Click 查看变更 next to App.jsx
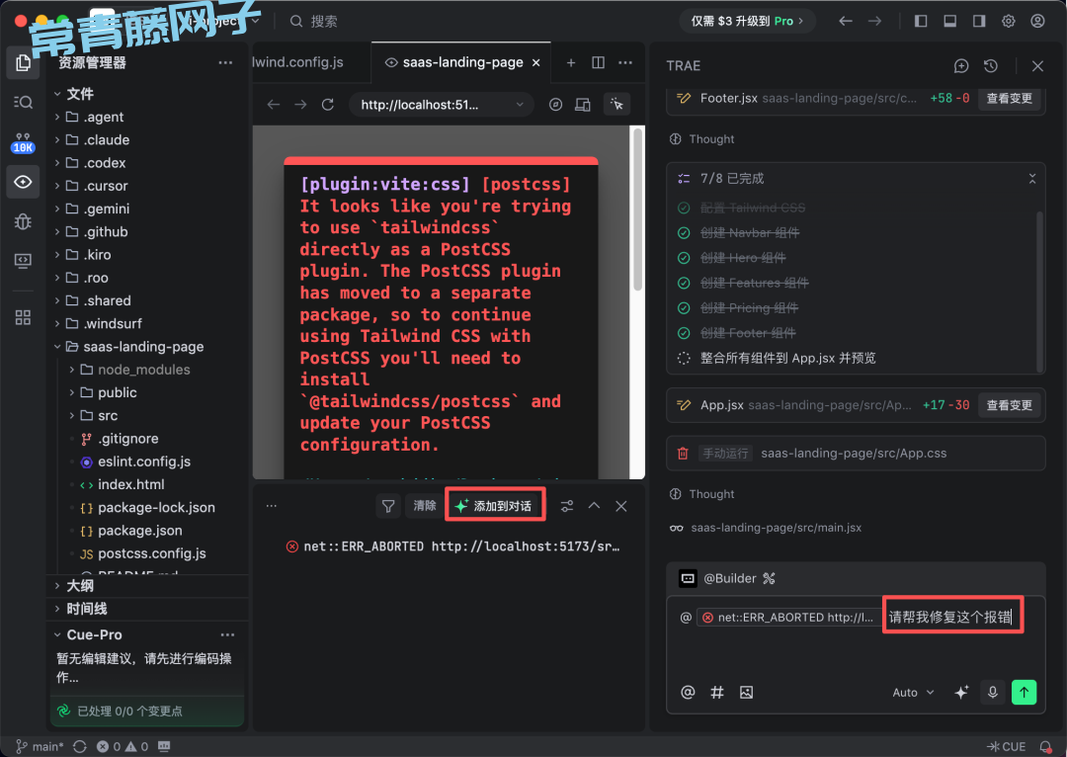1067x757 pixels. [x=1008, y=405]
